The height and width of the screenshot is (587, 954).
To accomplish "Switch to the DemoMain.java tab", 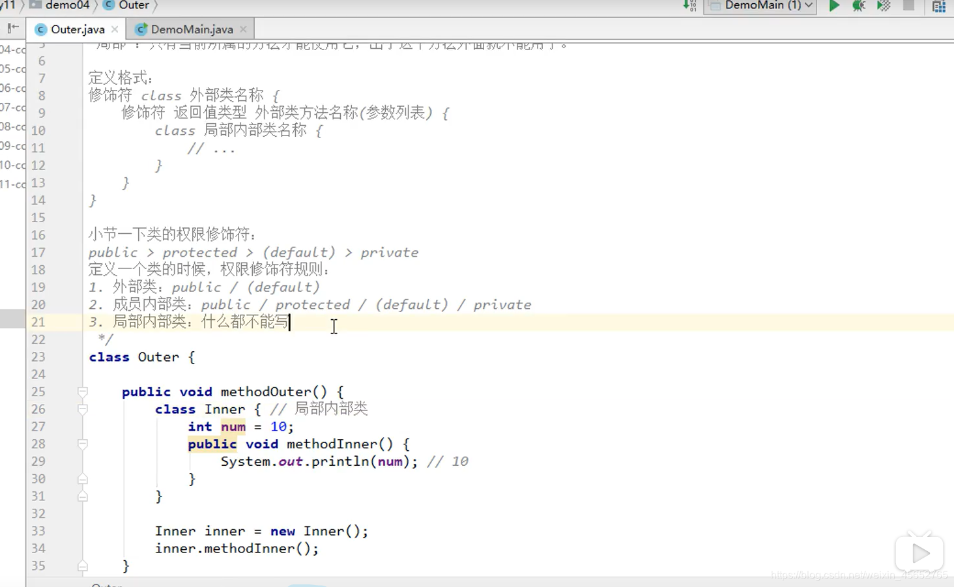I will pos(192,29).
